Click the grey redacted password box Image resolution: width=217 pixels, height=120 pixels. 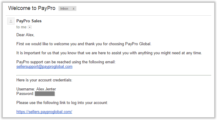(45, 94)
